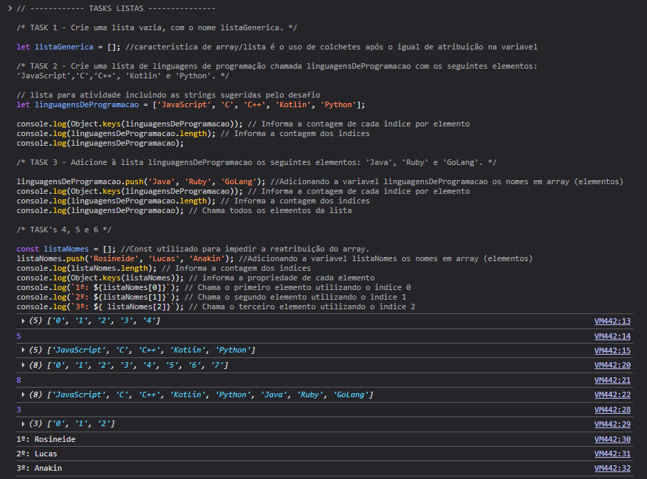647x479 pixels.
Task: Click the console input prompt chevron
Action: coord(10,8)
